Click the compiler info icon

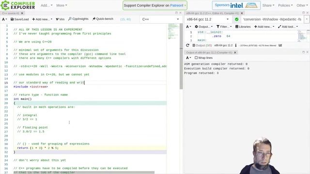pos(236,45)
